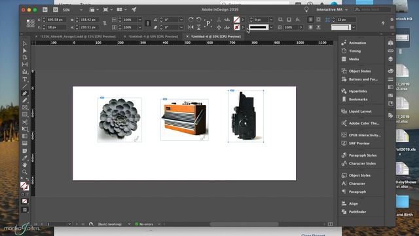This screenshot has height=236, width=419.
Task: Select the flower image thumbnail on the page
Action: point(119,119)
